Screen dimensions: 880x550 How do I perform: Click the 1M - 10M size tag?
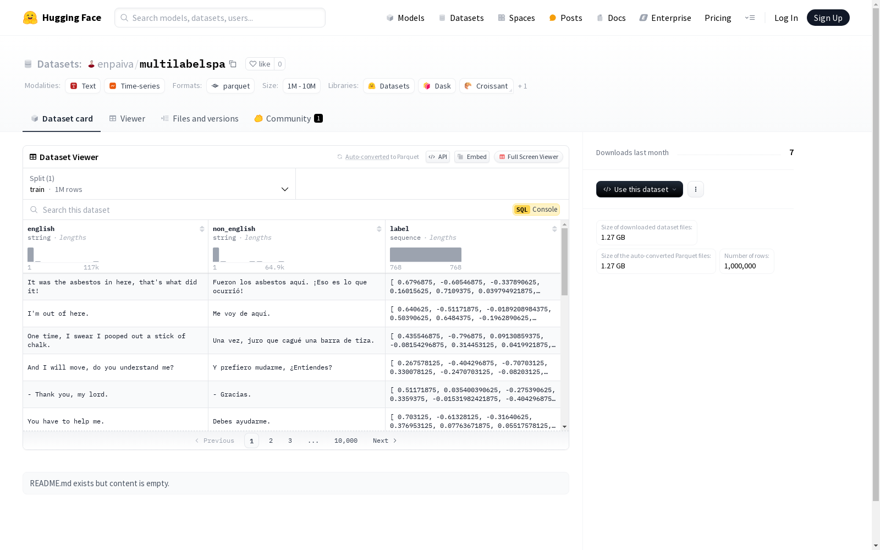[x=301, y=86]
